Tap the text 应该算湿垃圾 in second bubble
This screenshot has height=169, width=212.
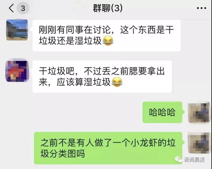click(83, 82)
